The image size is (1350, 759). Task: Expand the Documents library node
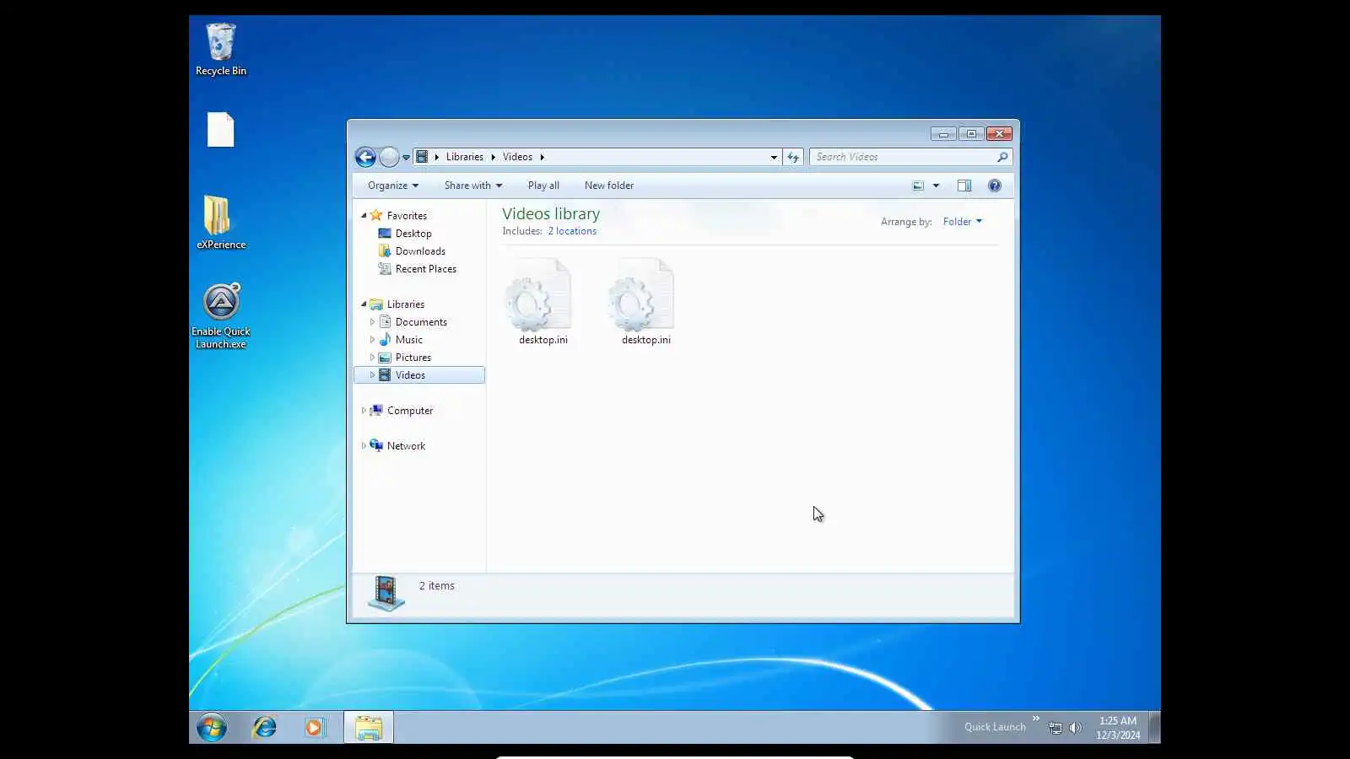[372, 322]
